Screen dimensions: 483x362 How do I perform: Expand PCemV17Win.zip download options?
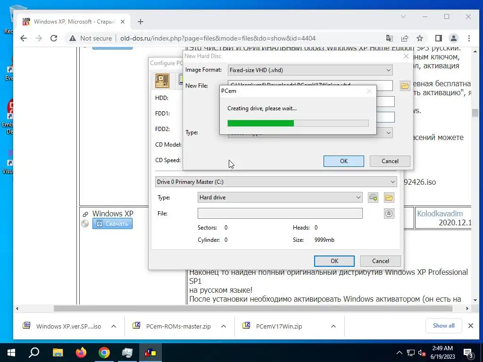333,326
